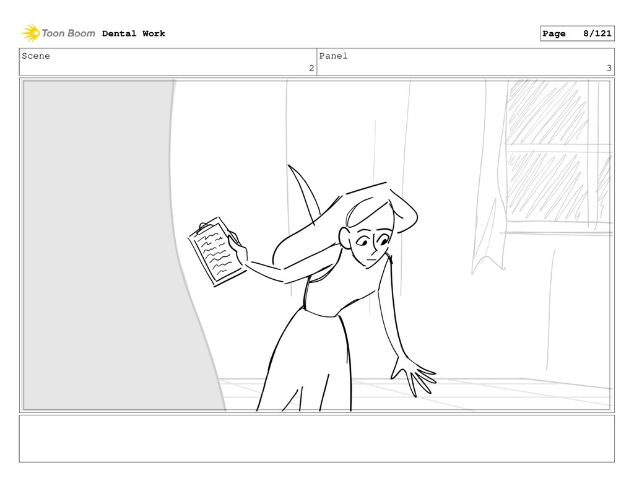
Task: Click the "Toon Boom" brand text
Action: coord(68,33)
